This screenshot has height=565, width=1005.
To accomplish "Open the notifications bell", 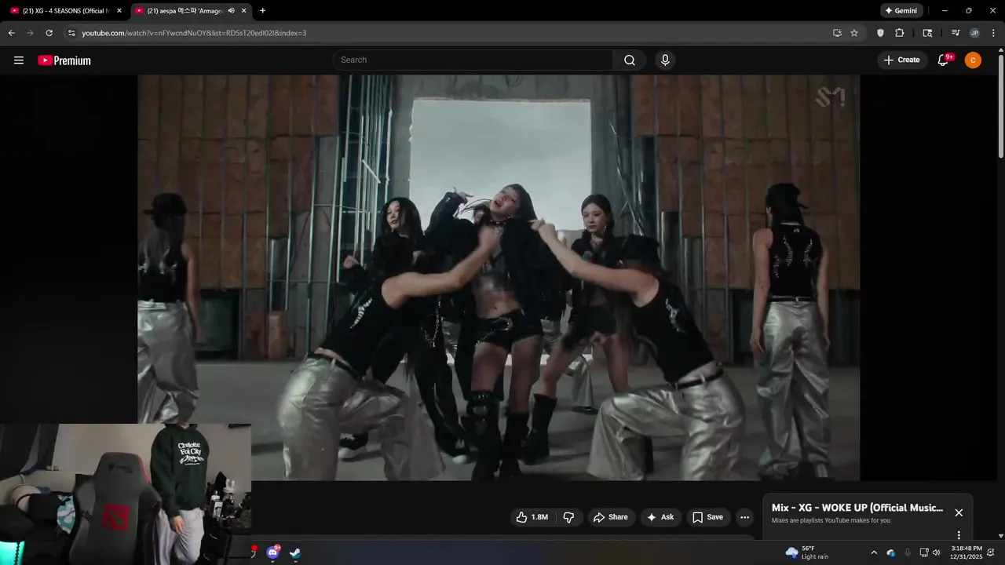I will pyautogui.click(x=944, y=60).
